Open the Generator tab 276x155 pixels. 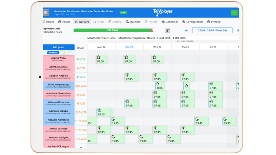click(170, 22)
